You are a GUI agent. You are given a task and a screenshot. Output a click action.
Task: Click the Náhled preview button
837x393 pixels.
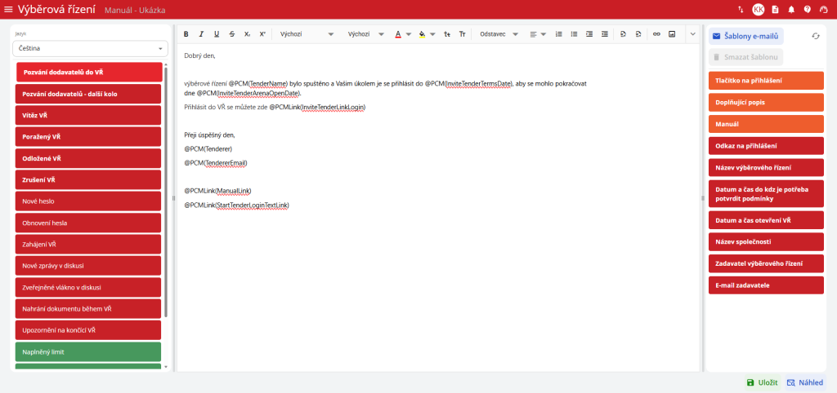(804, 382)
